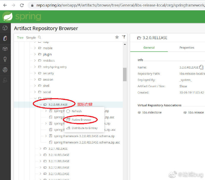205x180 pixels.
Task: Open the libs-milestone link
Action: click(152, 112)
